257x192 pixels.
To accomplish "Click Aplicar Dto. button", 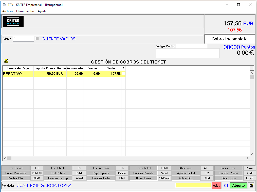I will [186, 178].
